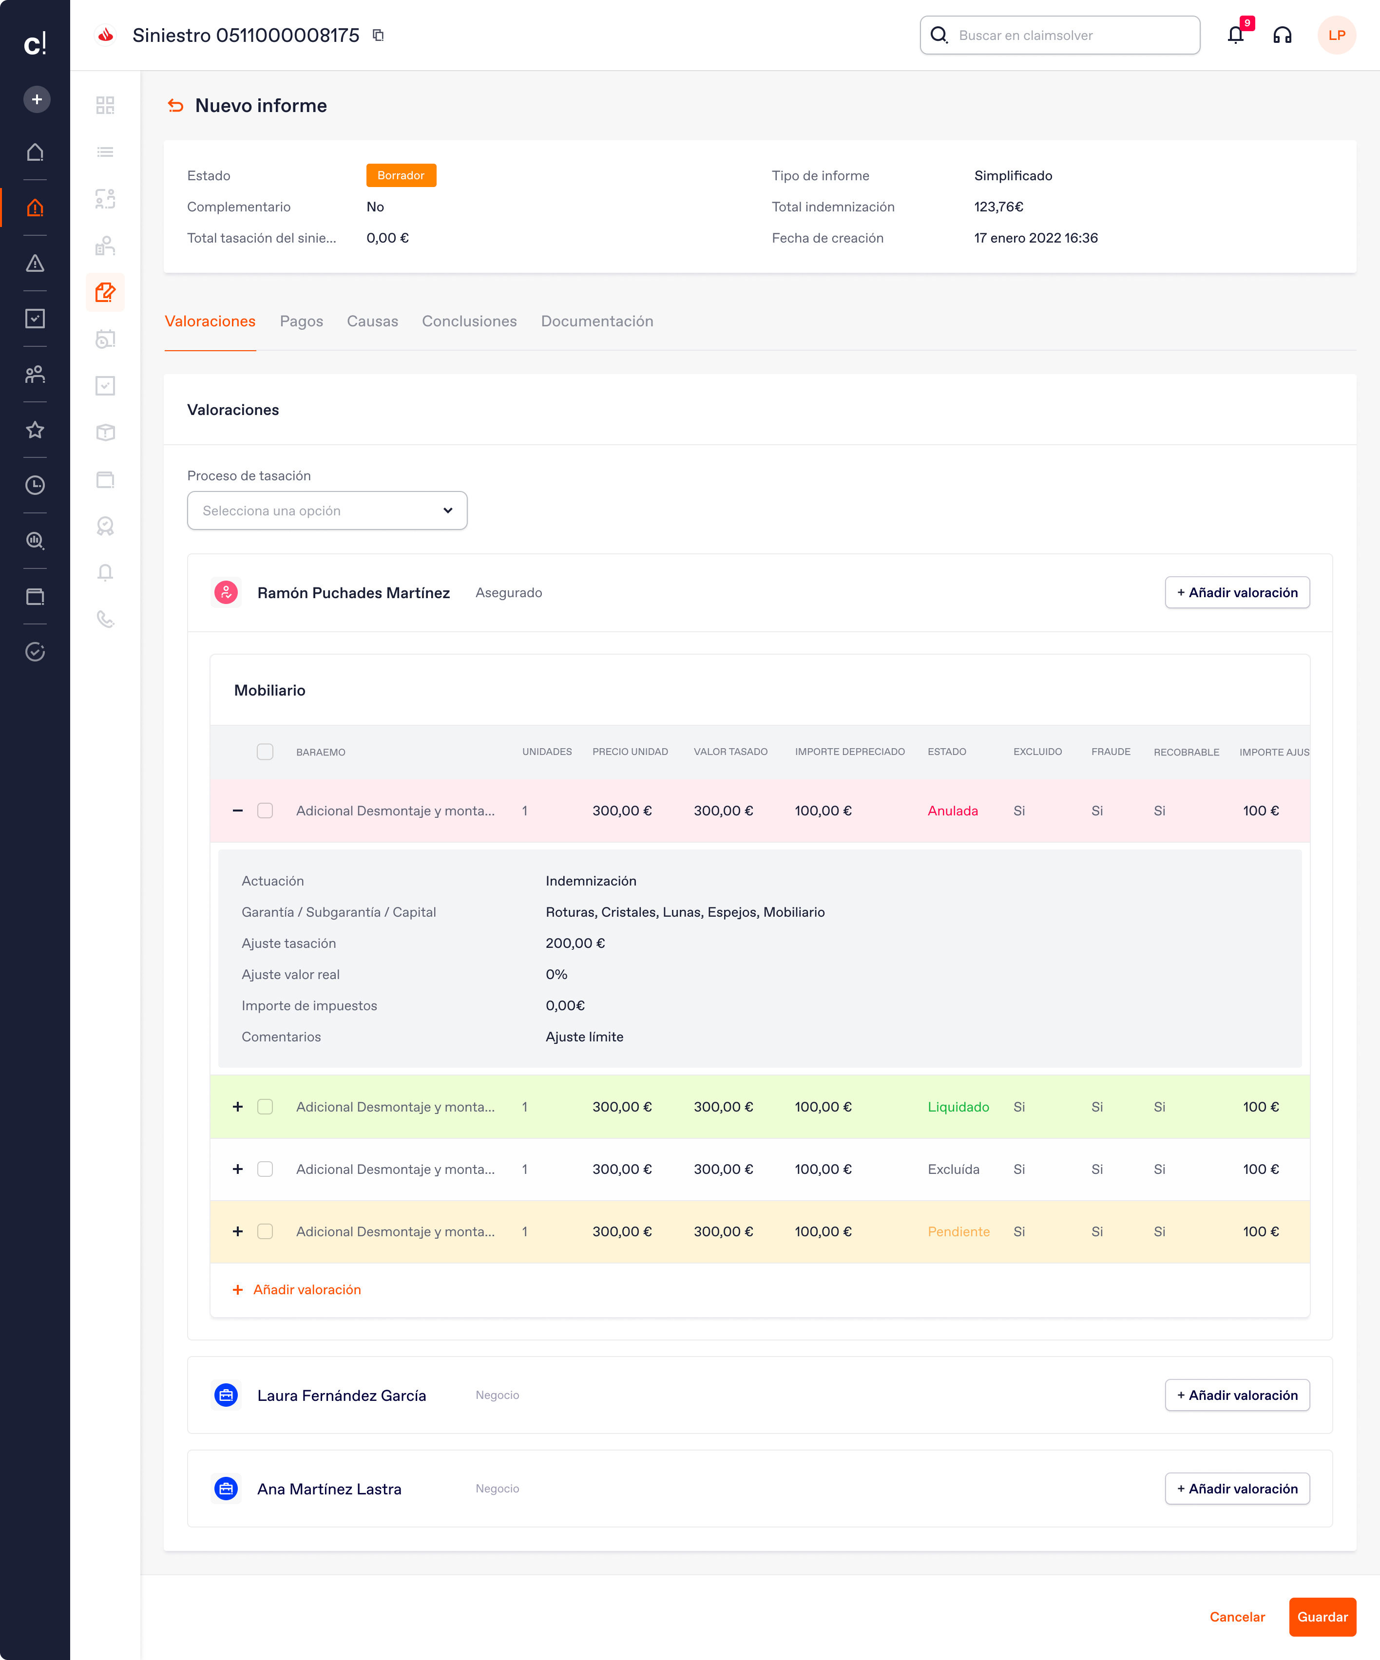Add valuation for Laura Fernández García

click(1237, 1395)
